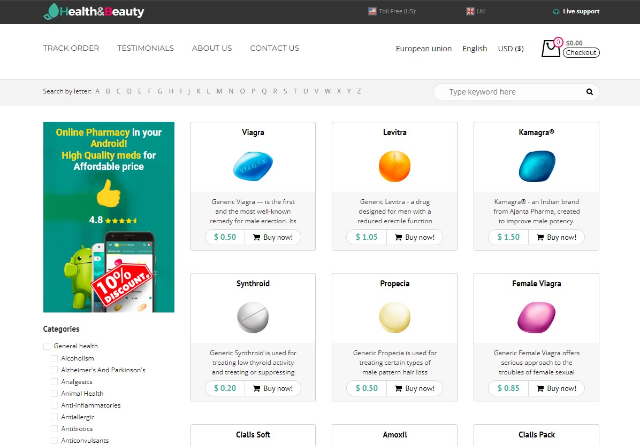Search by letter A
The width and height of the screenshot is (640, 446).
tap(97, 91)
